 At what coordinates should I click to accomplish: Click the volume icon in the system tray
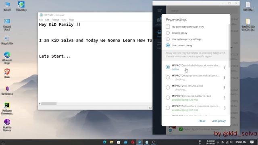tap(231, 142)
